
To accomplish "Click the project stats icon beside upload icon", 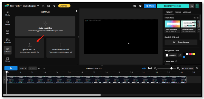I will pyautogui.click(x=49, y=6).
